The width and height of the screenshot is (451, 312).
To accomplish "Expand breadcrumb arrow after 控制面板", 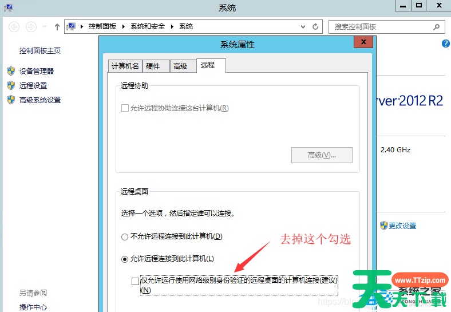I will (125, 27).
